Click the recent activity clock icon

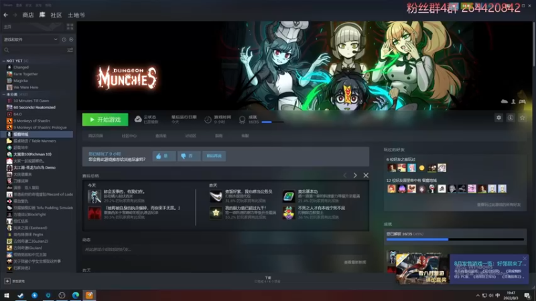click(64, 39)
